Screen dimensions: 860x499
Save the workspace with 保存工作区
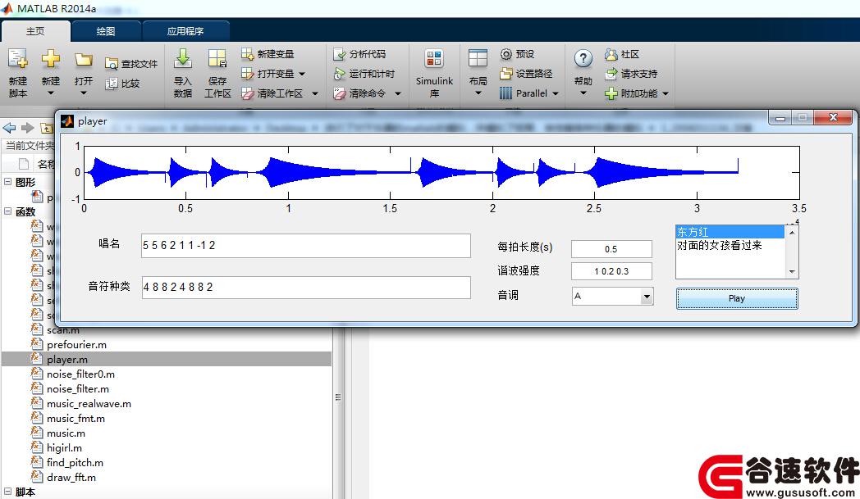(x=217, y=72)
